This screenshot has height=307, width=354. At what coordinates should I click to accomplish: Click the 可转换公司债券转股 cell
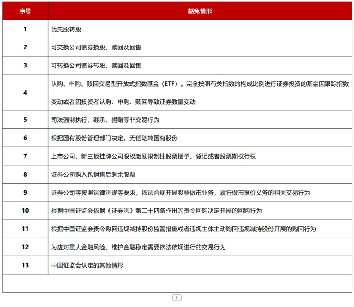(x=96, y=65)
